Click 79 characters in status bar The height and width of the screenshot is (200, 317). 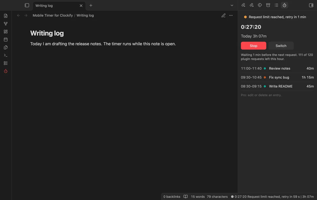[x=217, y=197]
